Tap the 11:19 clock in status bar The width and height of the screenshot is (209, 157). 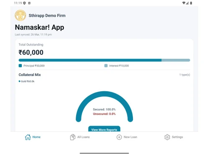(18, 3)
